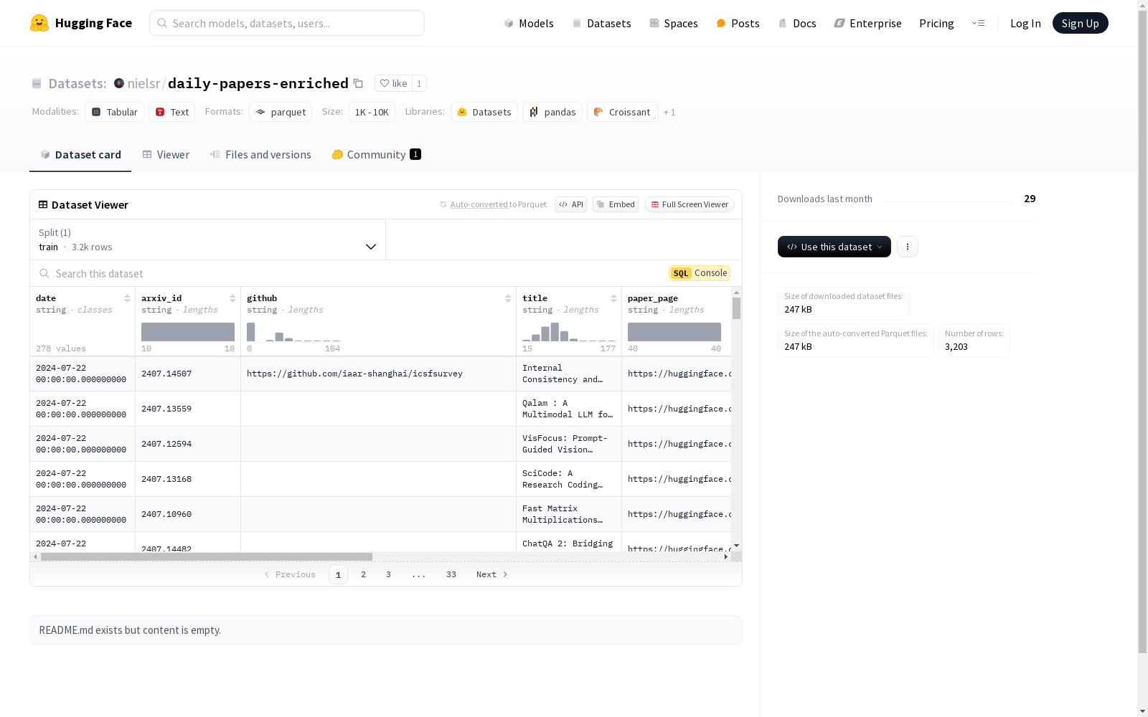Select the 'VisFocus: Prompt-Guided Vision' title cell
Viewport: 1148px width, 717px height.
pyautogui.click(x=569, y=444)
